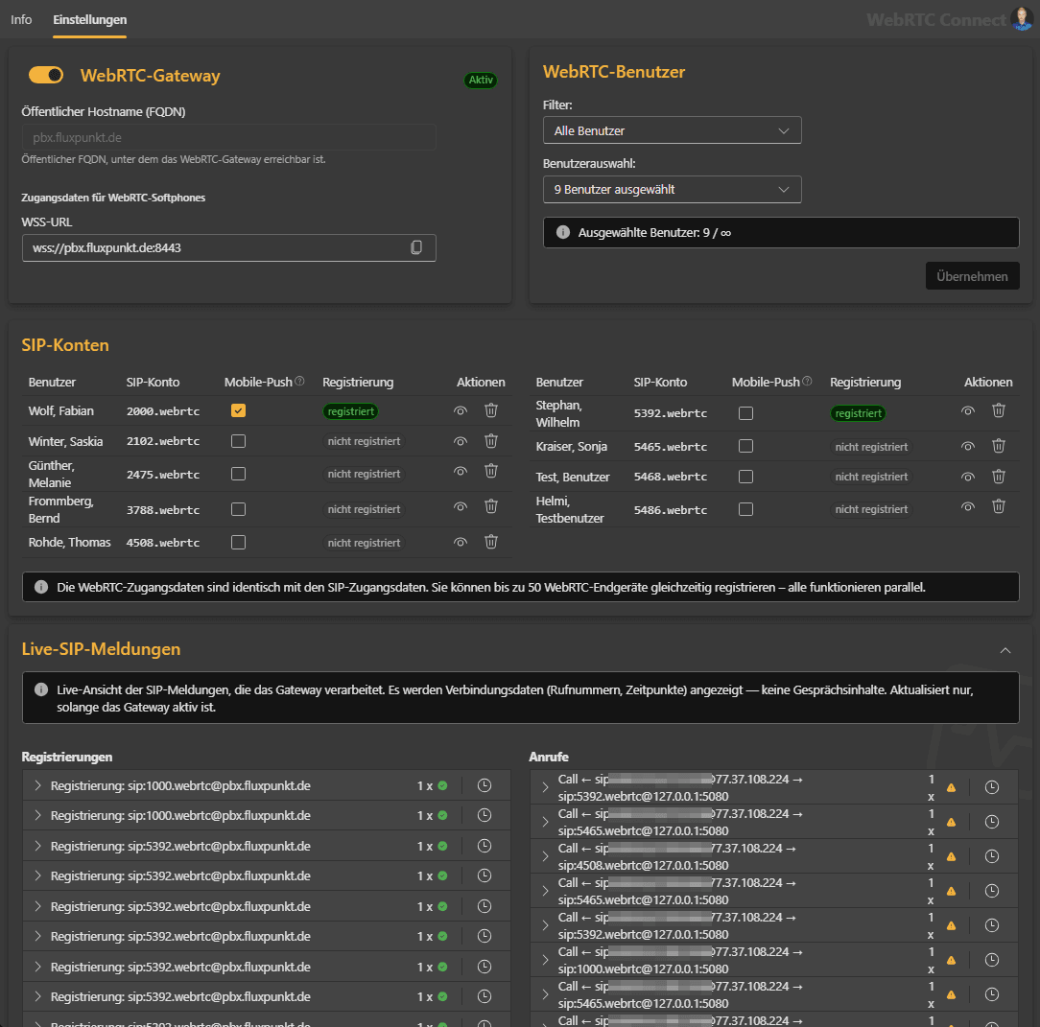Viewport: 1040px width, 1027px height.
Task: Select the Einstellungen tab
Action: [x=89, y=20]
